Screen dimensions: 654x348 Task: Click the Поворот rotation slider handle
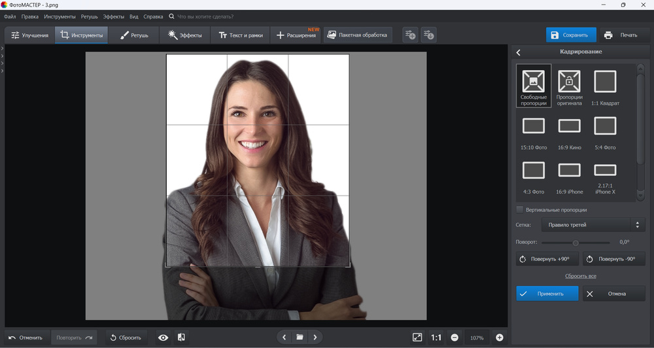click(576, 243)
